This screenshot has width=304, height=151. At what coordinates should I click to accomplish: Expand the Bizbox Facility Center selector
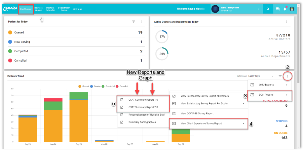pos(259,9)
